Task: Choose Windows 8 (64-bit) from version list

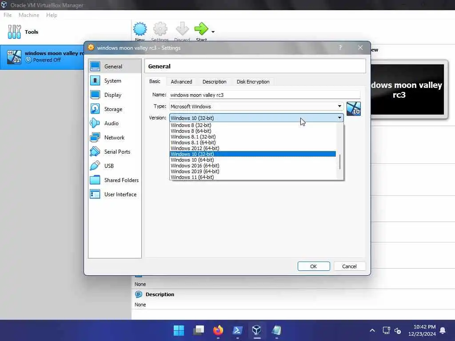Action: [x=252, y=131]
